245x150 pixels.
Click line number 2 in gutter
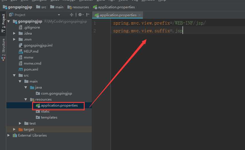coord(95,31)
